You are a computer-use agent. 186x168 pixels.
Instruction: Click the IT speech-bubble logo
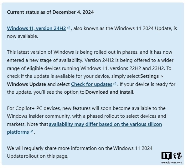tap(167, 156)
